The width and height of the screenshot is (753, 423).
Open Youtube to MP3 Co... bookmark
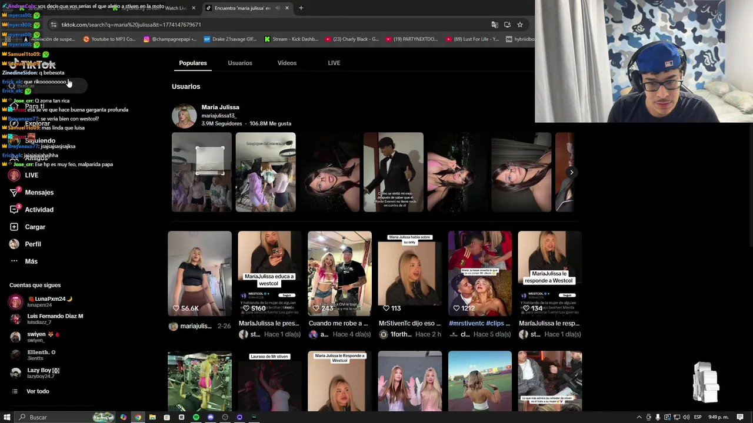click(109, 39)
